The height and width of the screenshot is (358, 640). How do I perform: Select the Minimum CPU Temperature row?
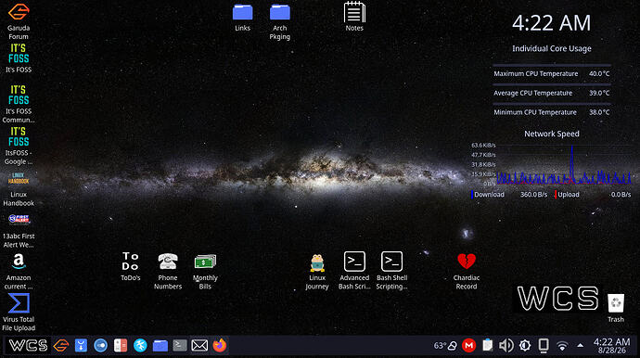click(x=552, y=112)
